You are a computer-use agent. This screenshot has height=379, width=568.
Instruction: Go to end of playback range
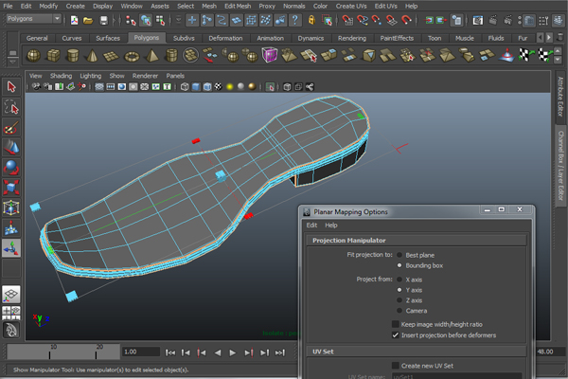pyautogui.click(x=280, y=352)
